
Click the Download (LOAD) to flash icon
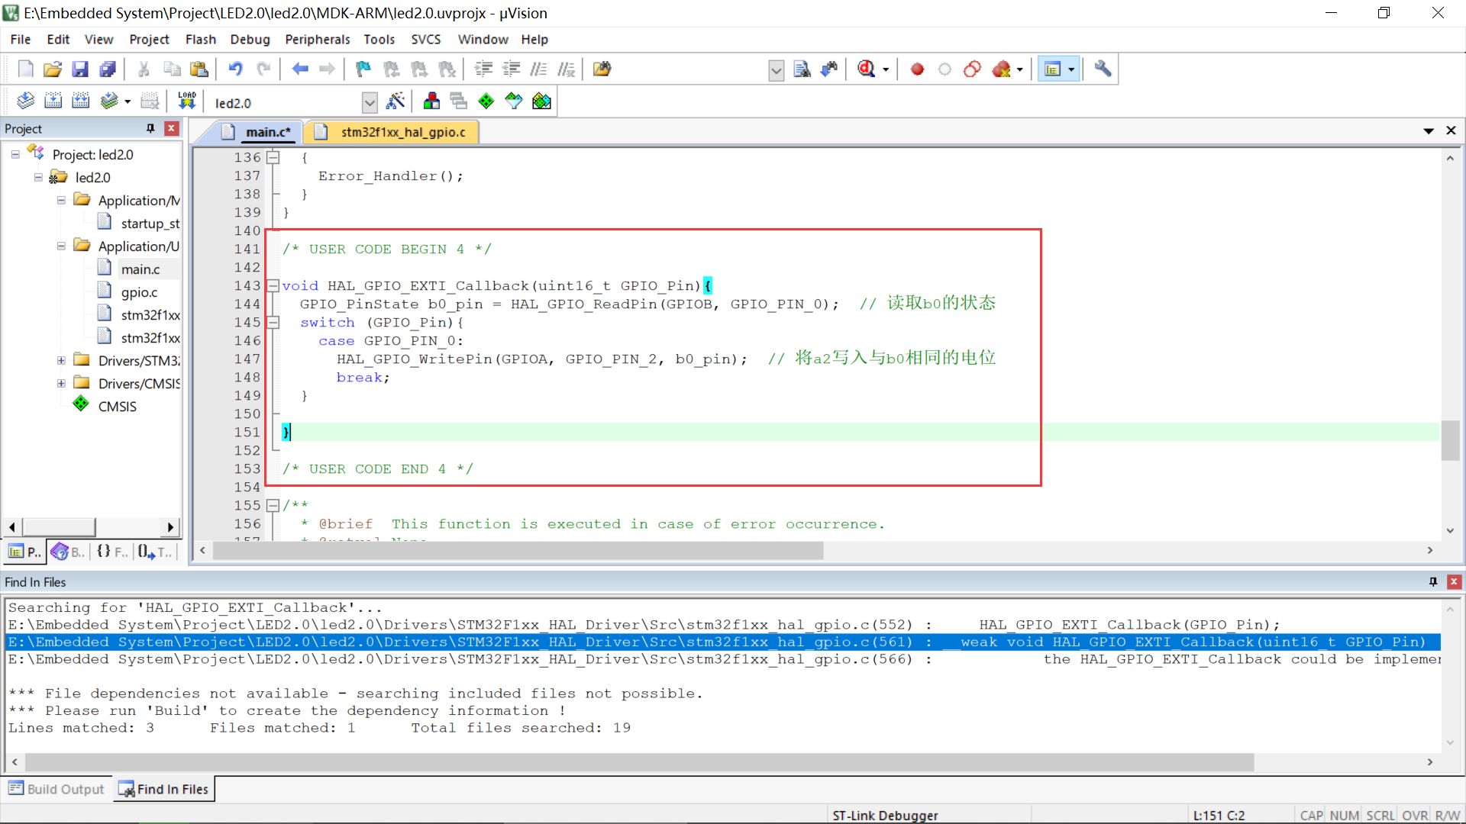click(187, 101)
